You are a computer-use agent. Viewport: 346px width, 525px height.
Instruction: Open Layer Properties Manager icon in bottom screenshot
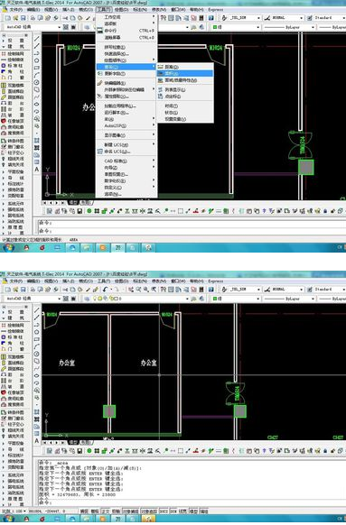(x=87, y=299)
